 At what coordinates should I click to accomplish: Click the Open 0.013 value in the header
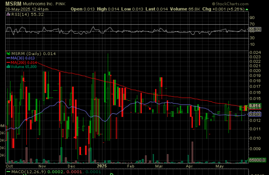coord(83,9)
